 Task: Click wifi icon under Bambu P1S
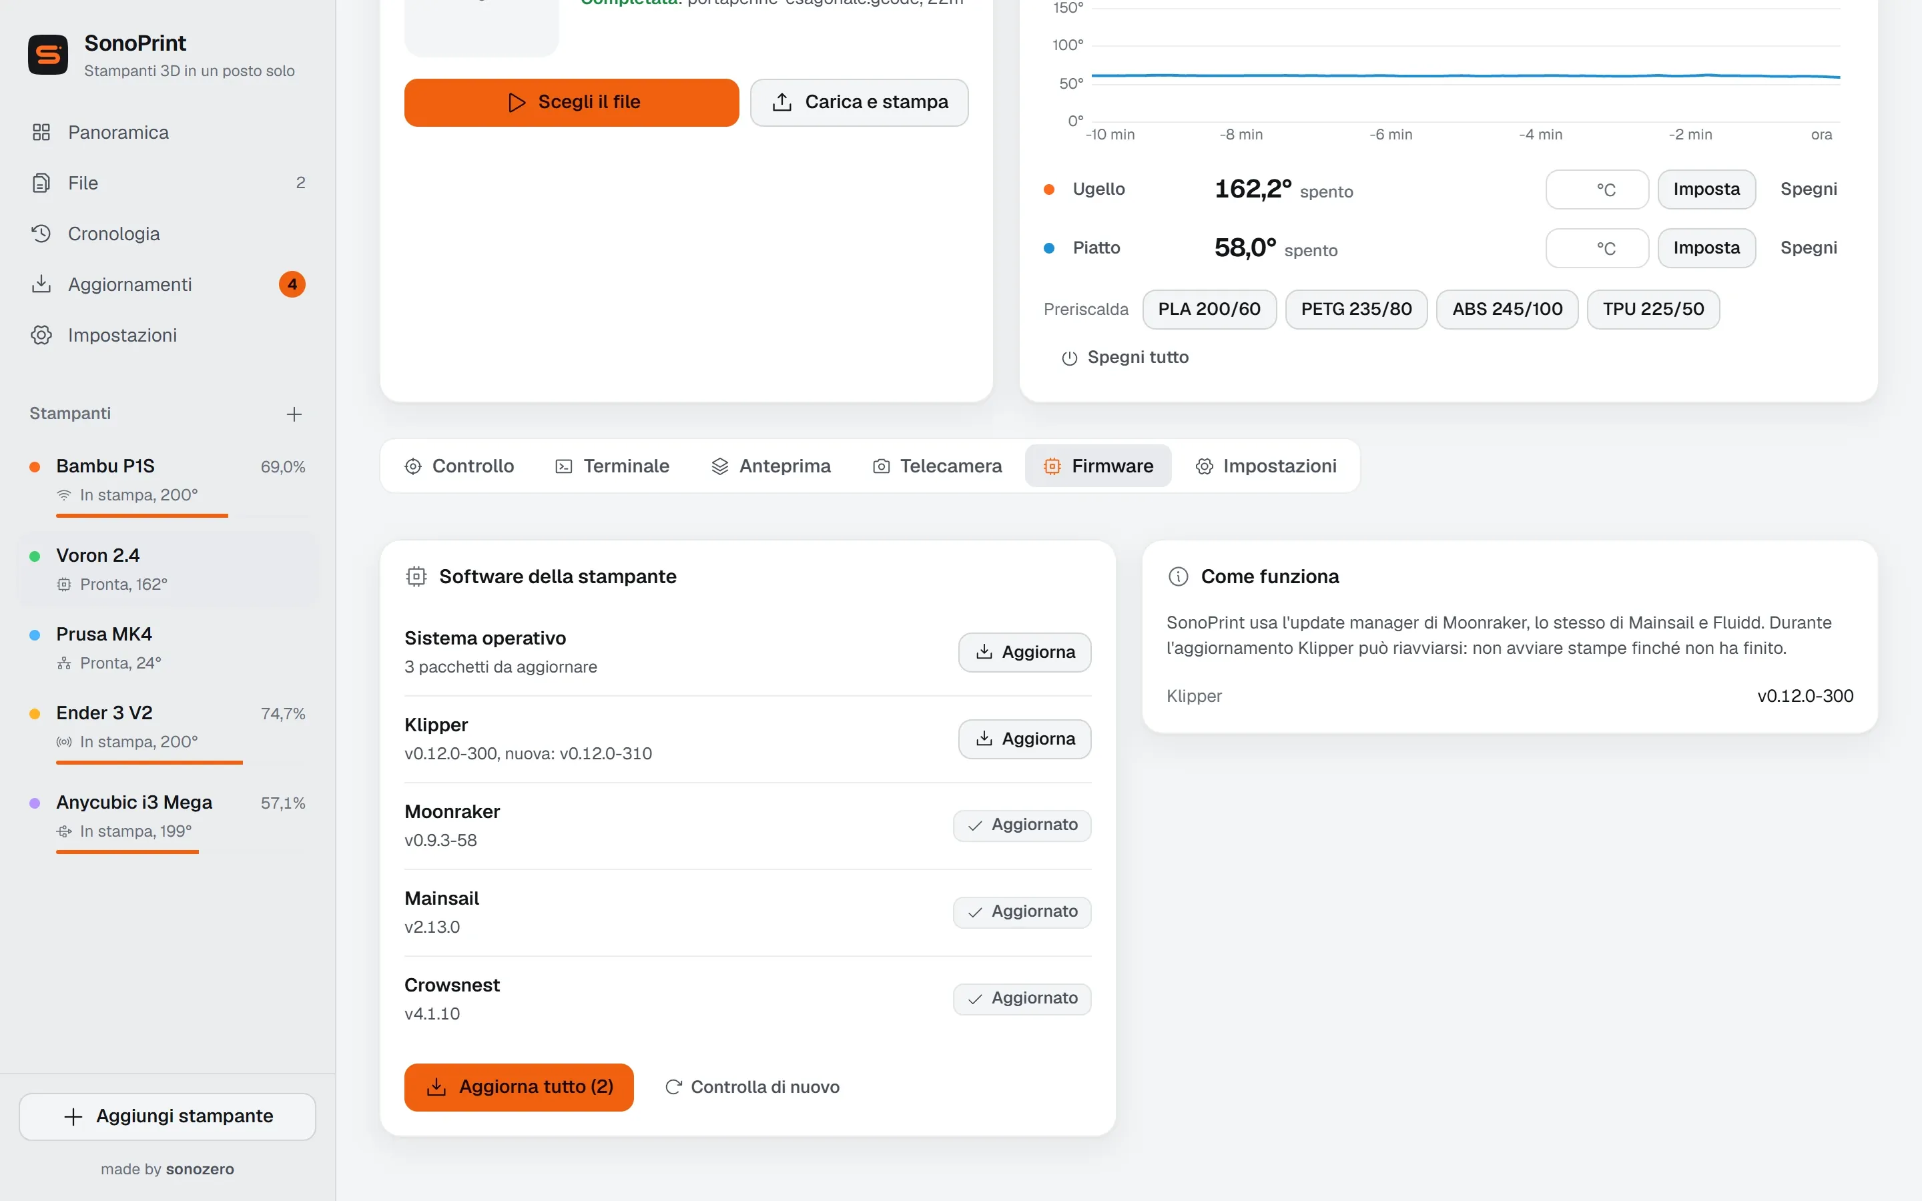point(64,495)
